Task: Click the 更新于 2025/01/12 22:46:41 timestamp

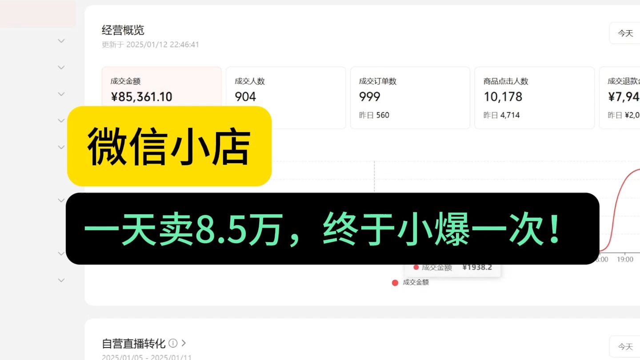Action: tap(150, 44)
